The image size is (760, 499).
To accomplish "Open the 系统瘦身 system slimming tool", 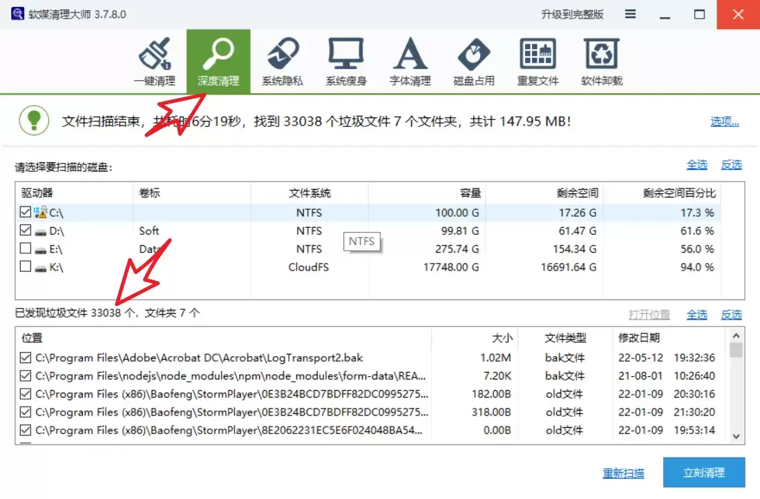I will (346, 62).
